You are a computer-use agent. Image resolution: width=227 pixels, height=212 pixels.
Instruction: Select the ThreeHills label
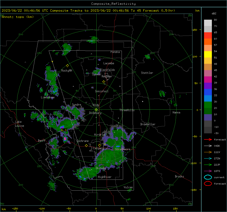[x=127, y=110]
